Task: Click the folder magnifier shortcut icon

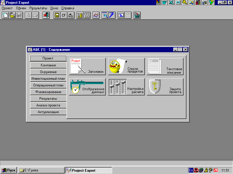Action: tap(191, 3)
